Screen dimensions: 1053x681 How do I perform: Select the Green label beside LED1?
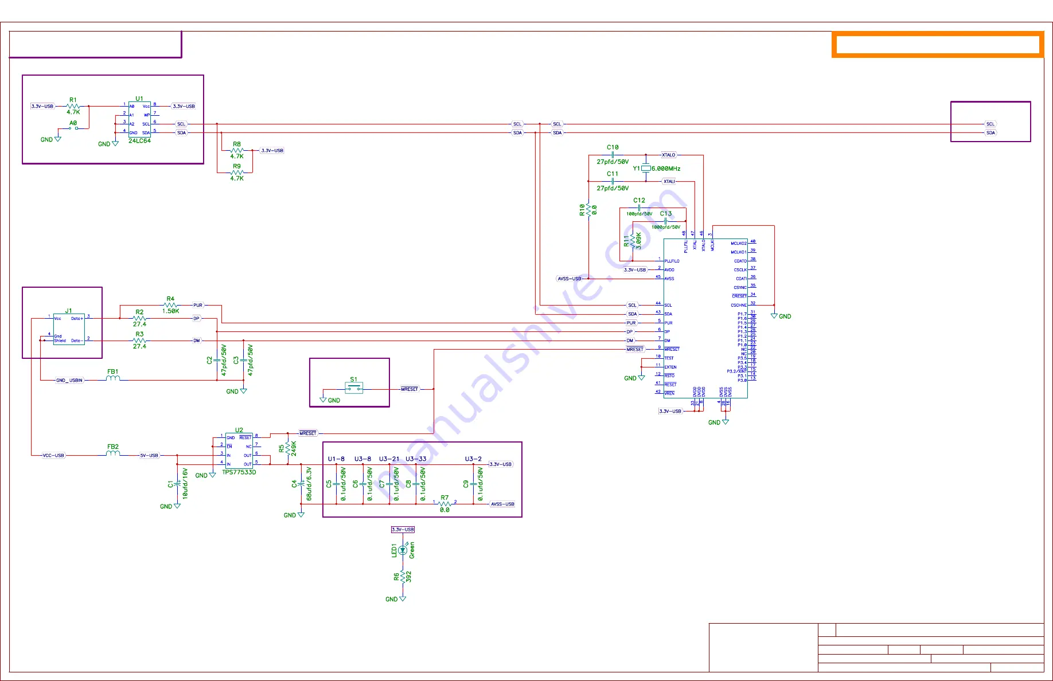(x=412, y=550)
